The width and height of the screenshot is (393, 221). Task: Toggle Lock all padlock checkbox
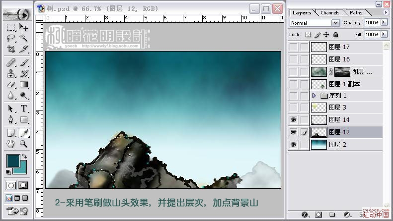335,35
